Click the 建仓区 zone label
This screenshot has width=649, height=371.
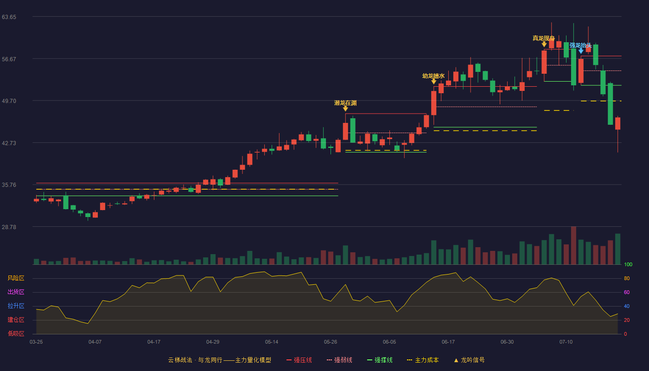(16, 320)
